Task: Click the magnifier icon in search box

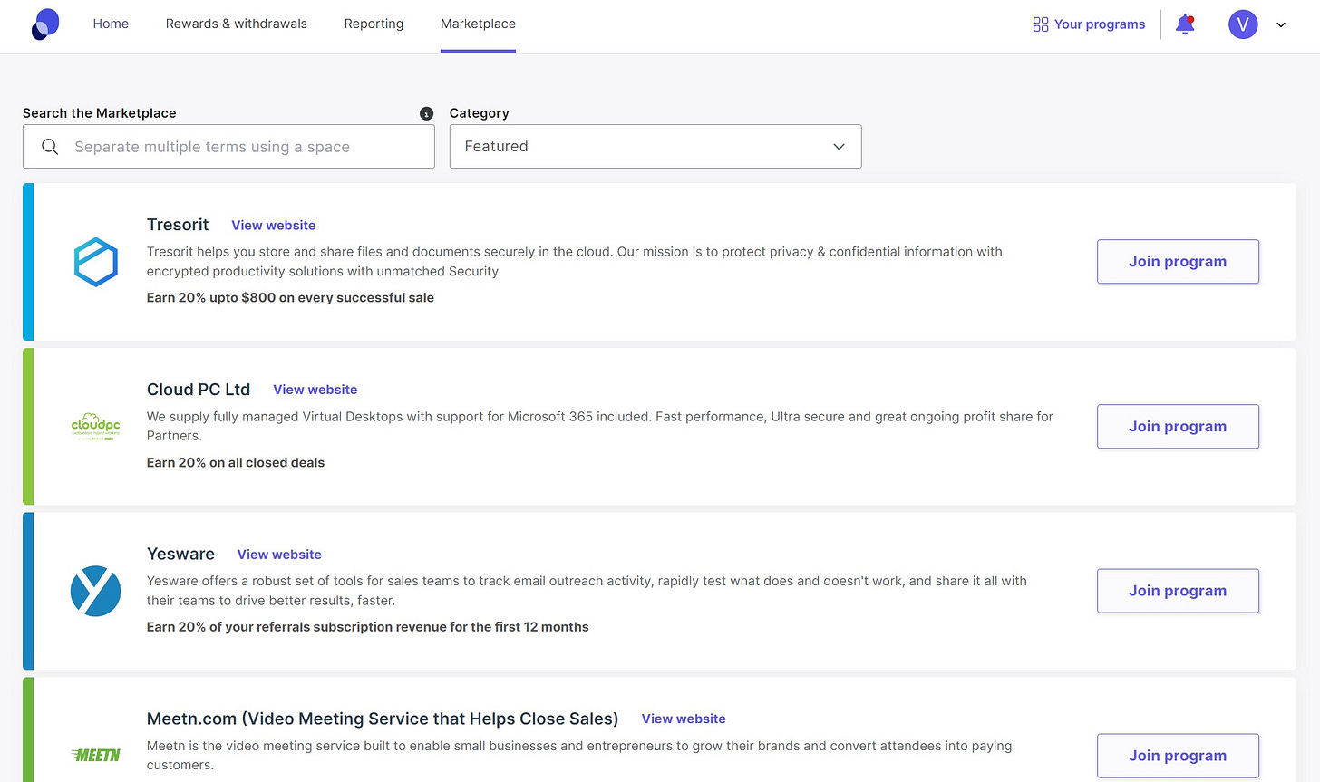Action: pyautogui.click(x=50, y=147)
